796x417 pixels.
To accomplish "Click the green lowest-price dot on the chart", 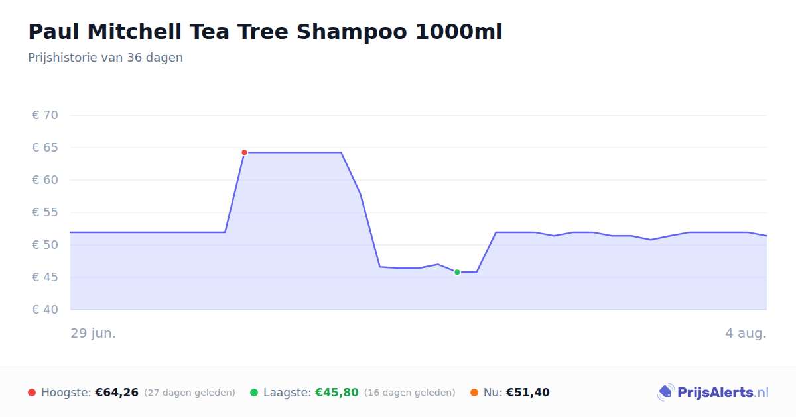I will [x=457, y=272].
